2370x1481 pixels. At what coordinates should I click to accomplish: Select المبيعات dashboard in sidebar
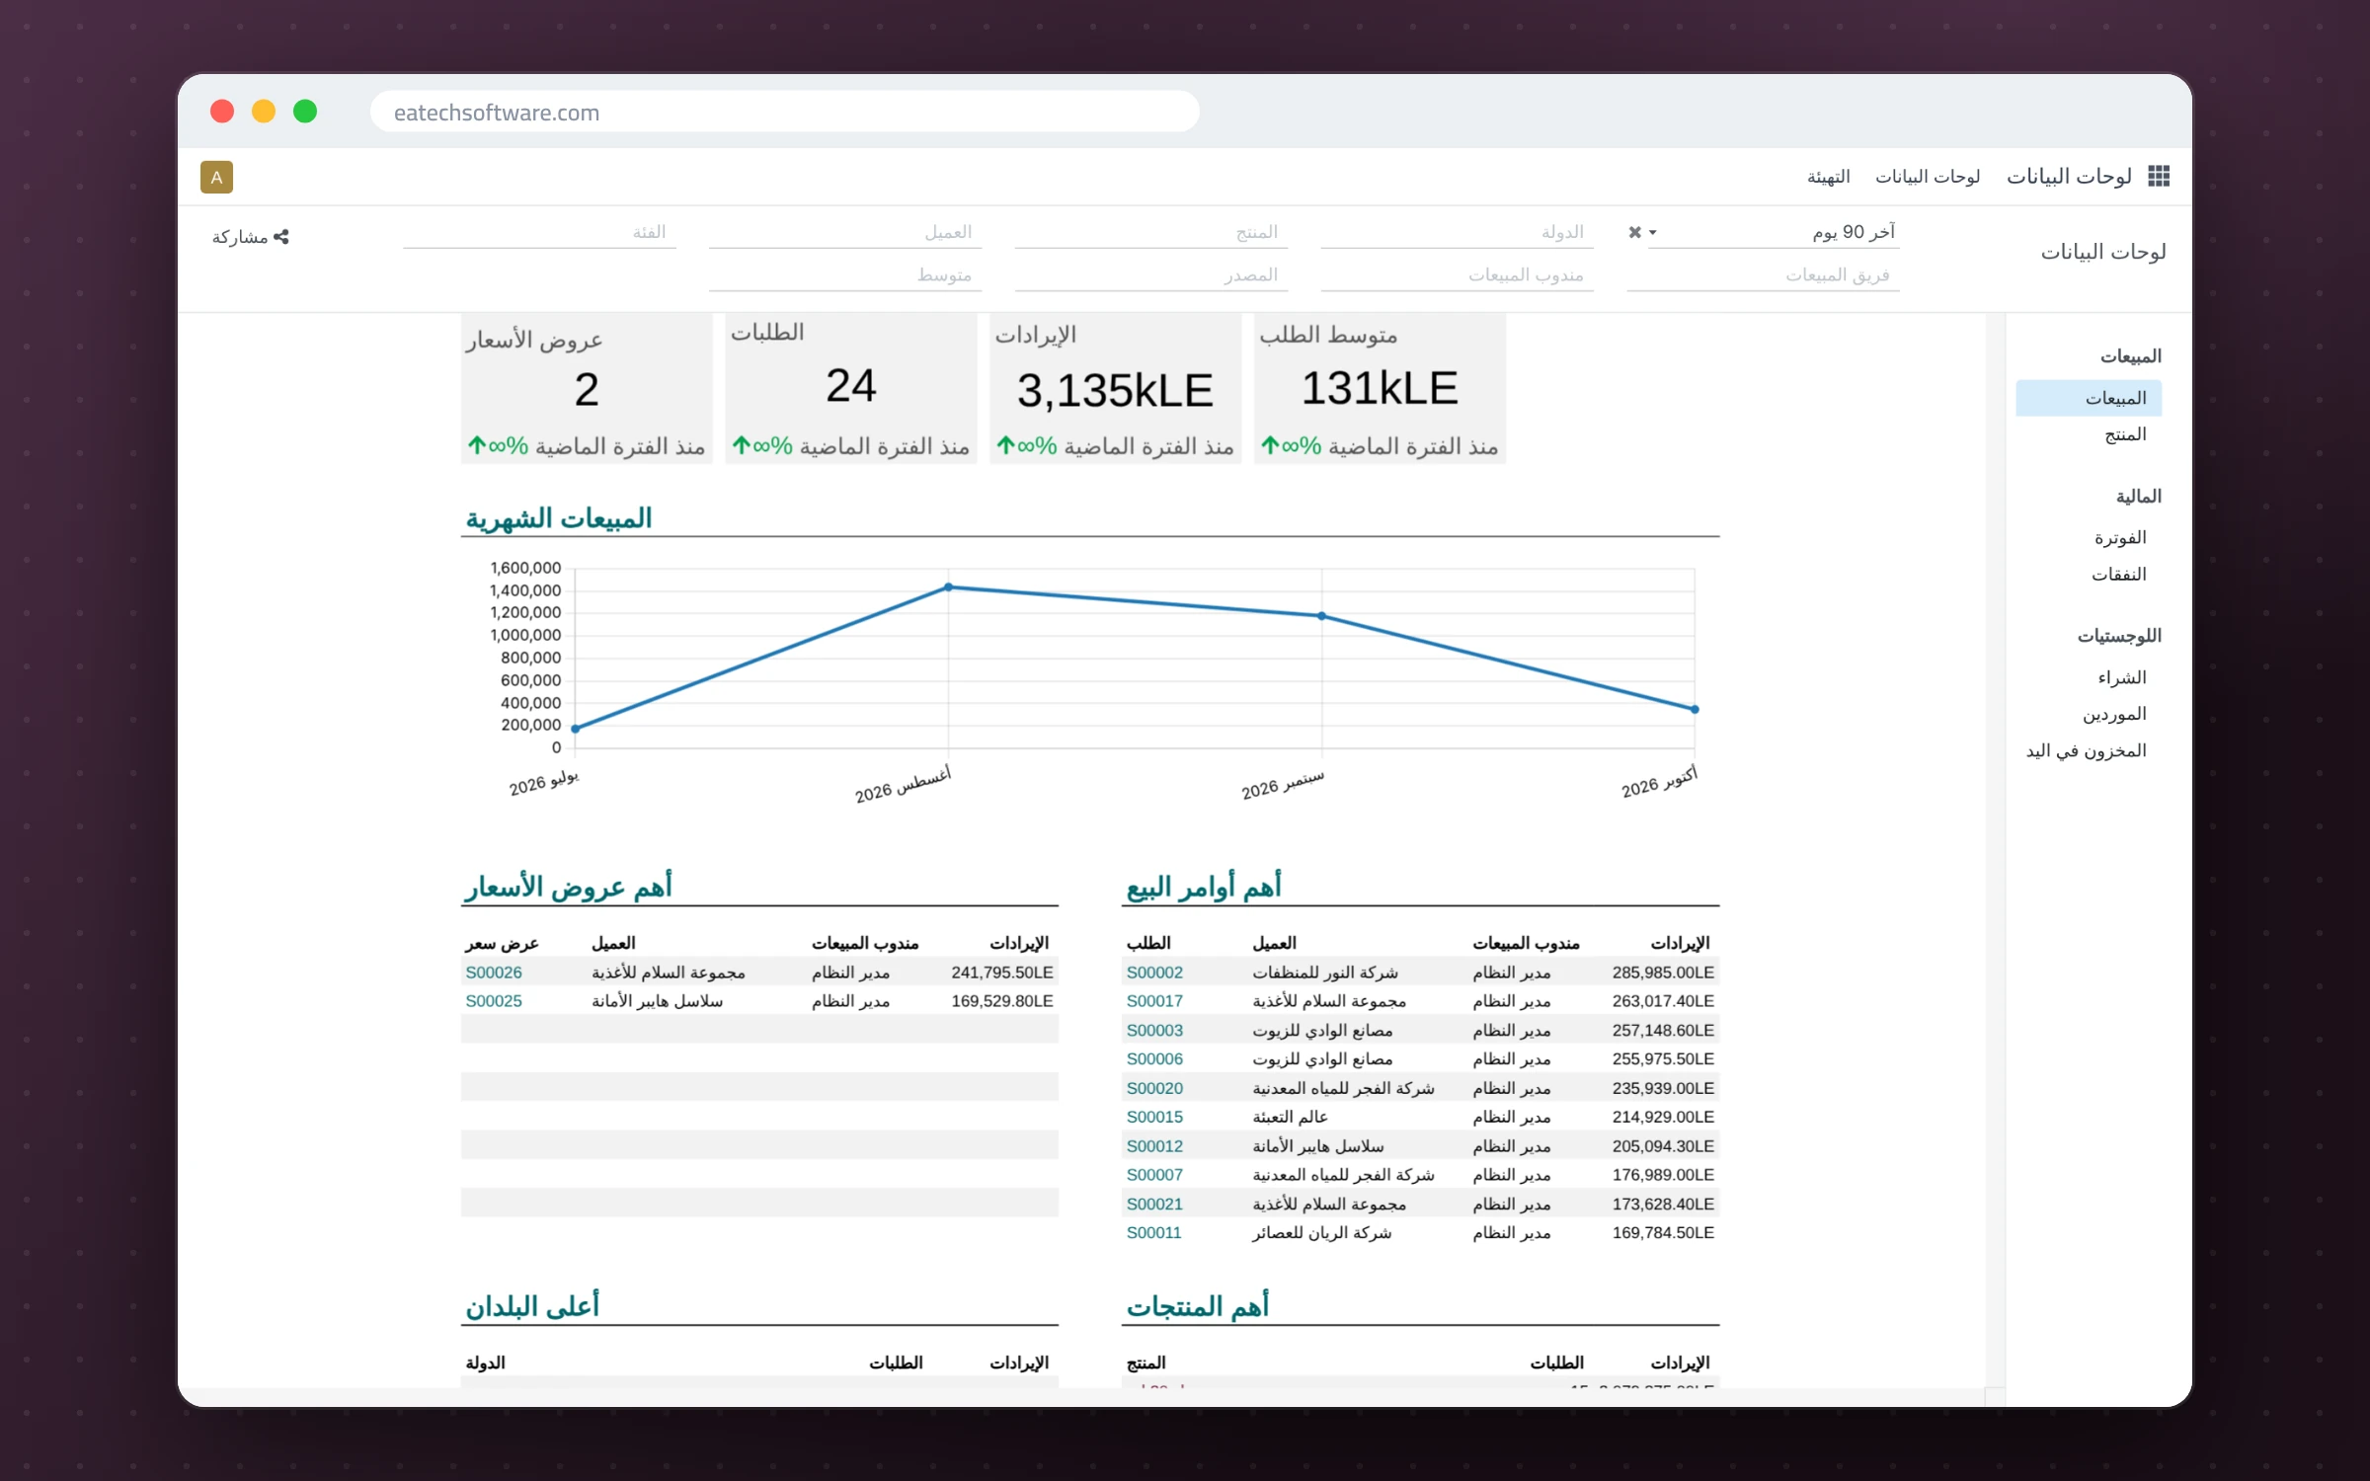point(2089,398)
